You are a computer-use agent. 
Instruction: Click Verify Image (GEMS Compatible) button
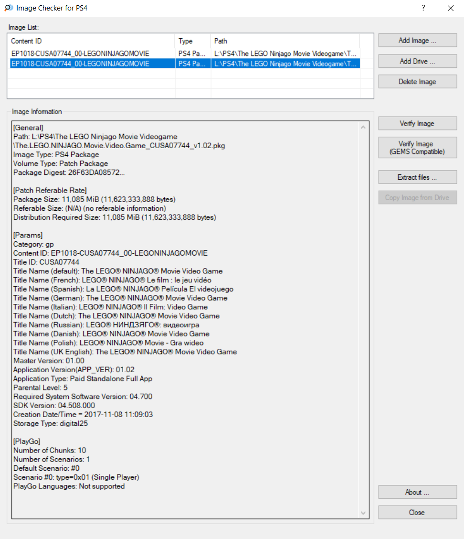(417, 148)
